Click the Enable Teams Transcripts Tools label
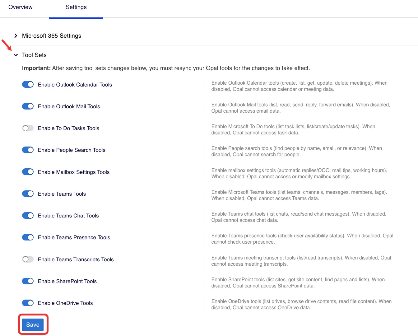 (76, 259)
